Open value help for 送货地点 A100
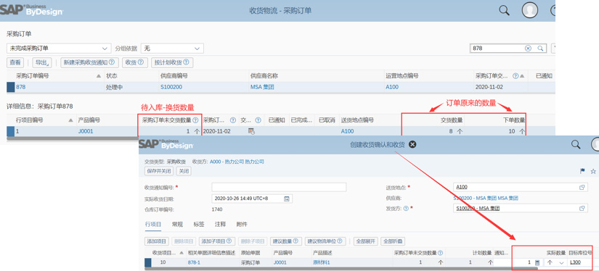599x271 pixels. coord(582,187)
